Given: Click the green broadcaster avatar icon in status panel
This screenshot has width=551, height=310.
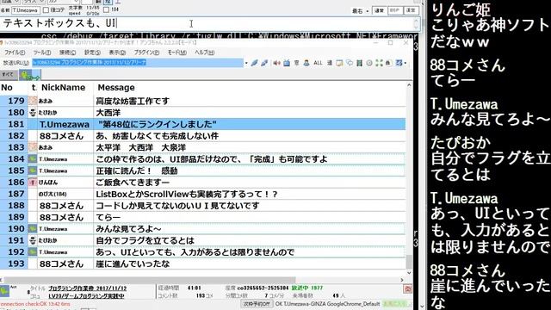Looking at the screenshot, I should coord(4,291).
